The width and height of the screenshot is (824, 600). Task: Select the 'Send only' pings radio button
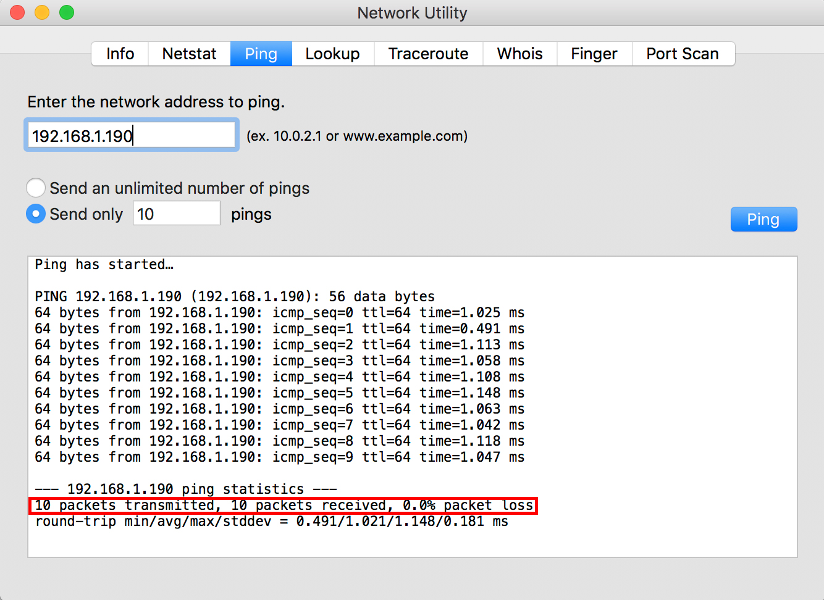(36, 214)
